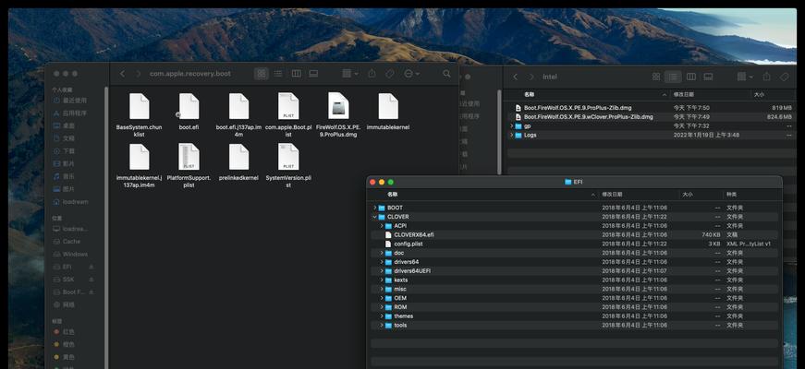Viewport: 805px width, 369px height.
Task: Sort Intel window by 修改日期 column
Action: point(683,95)
